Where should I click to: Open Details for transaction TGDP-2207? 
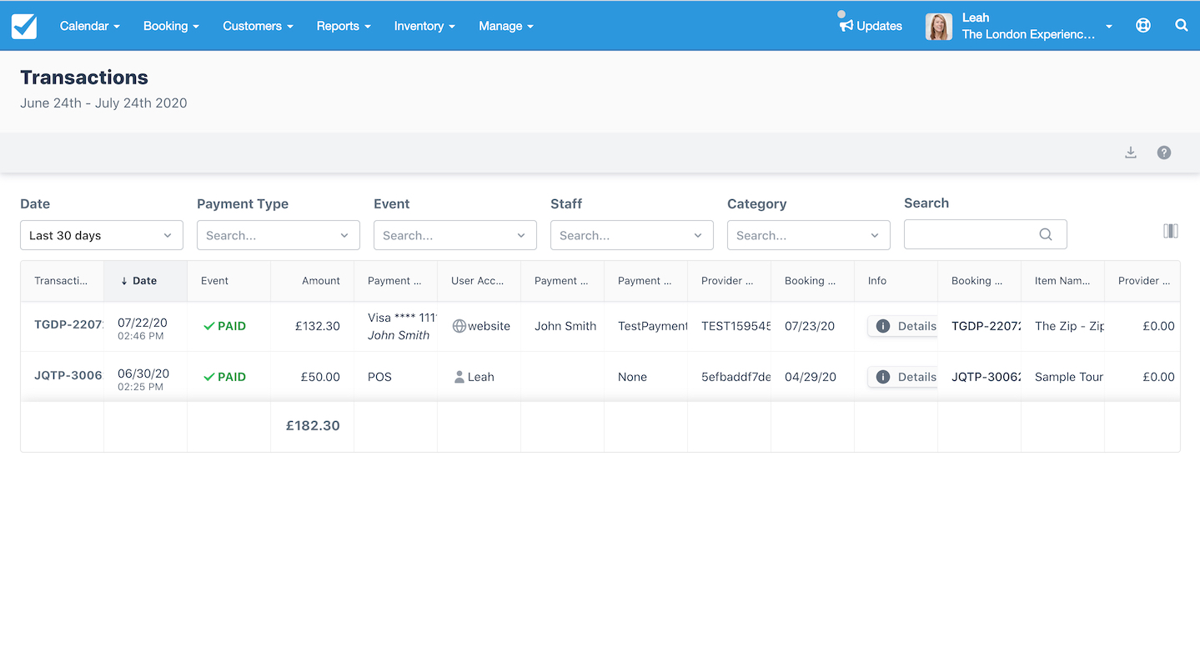tap(903, 326)
